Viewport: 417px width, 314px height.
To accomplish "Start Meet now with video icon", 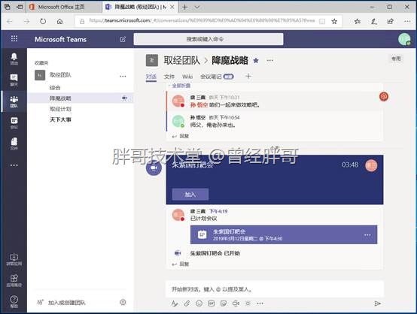I will (236, 303).
